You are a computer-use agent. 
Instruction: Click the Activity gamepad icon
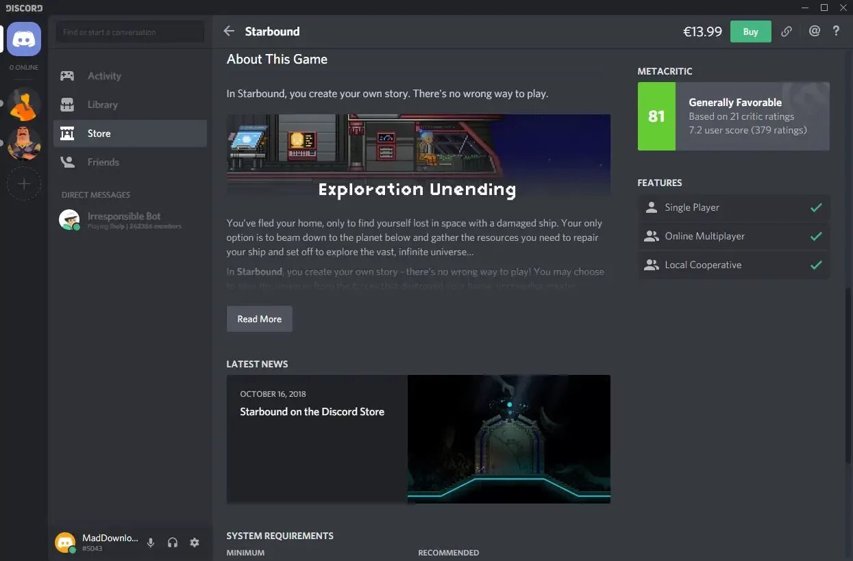[67, 76]
